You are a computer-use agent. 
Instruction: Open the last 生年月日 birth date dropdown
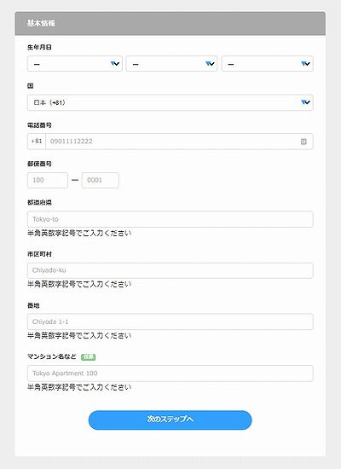click(x=268, y=64)
